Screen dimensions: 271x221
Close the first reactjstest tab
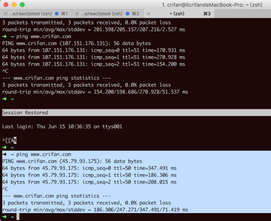click(x=5, y=14)
